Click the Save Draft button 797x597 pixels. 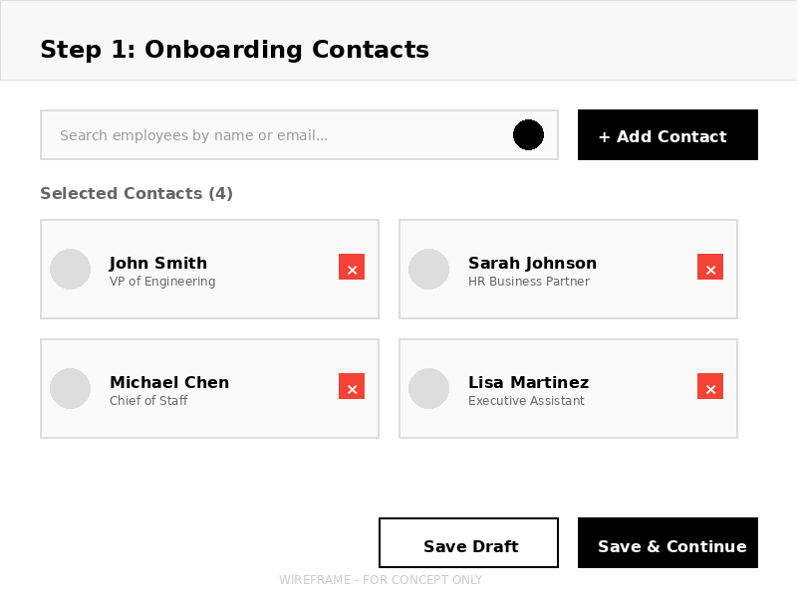[x=469, y=543]
